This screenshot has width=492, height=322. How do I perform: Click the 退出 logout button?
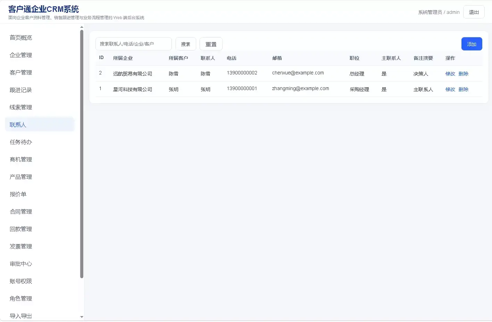[474, 11]
